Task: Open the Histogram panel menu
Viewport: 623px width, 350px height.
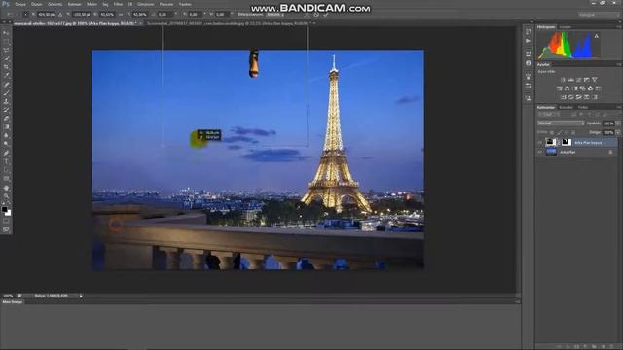Action: tap(619, 27)
